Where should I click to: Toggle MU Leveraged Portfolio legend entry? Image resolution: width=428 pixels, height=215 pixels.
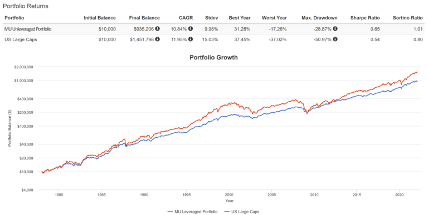point(192,212)
